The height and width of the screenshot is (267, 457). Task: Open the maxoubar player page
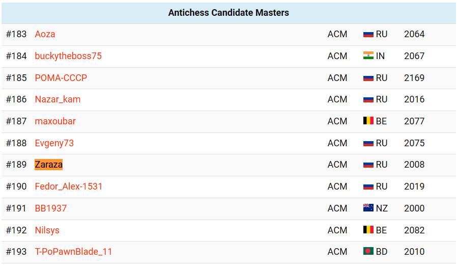[55, 121]
